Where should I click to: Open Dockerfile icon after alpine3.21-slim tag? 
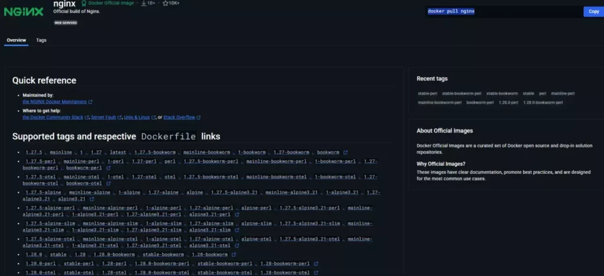[237, 230]
